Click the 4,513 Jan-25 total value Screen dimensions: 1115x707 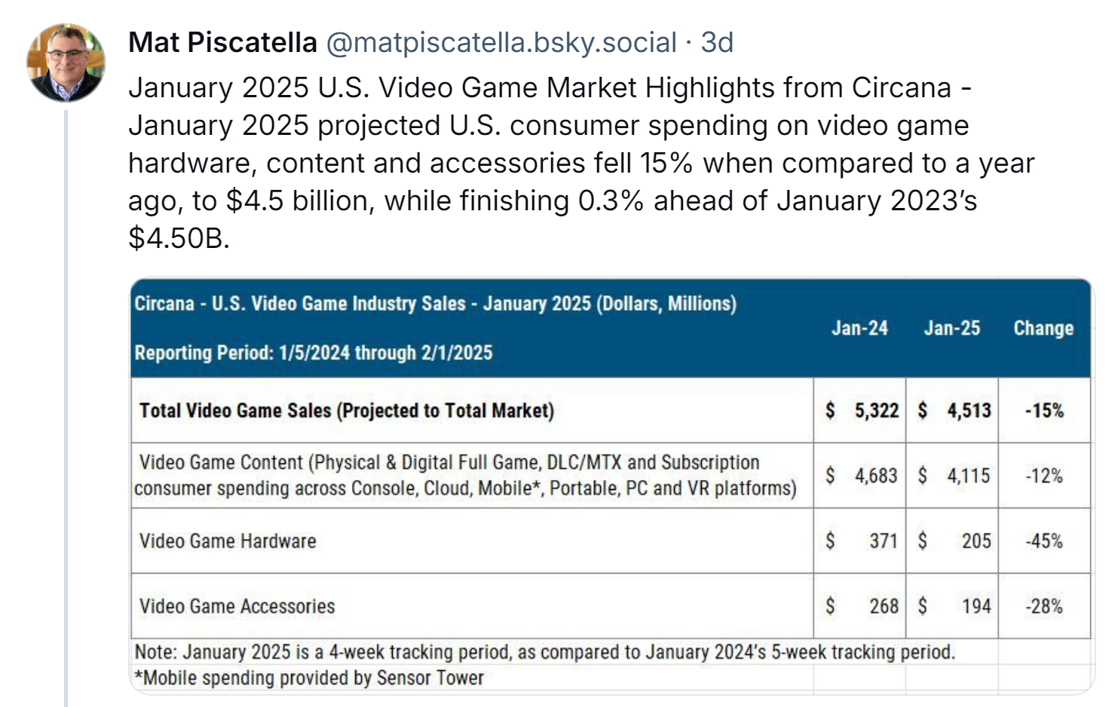click(x=969, y=411)
